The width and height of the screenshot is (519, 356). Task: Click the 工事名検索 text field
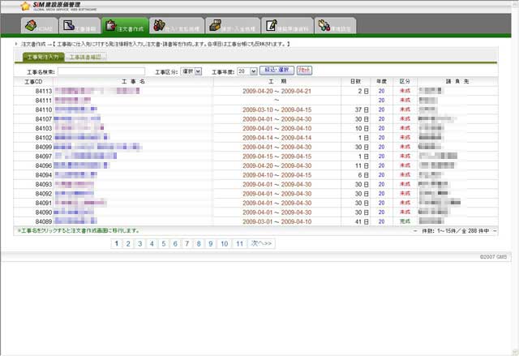(x=101, y=71)
